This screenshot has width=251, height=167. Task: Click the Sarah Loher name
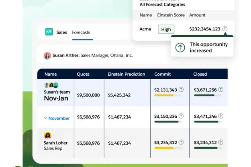coord(55,143)
